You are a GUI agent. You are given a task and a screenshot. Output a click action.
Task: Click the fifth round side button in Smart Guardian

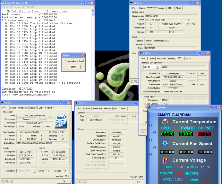150,154
